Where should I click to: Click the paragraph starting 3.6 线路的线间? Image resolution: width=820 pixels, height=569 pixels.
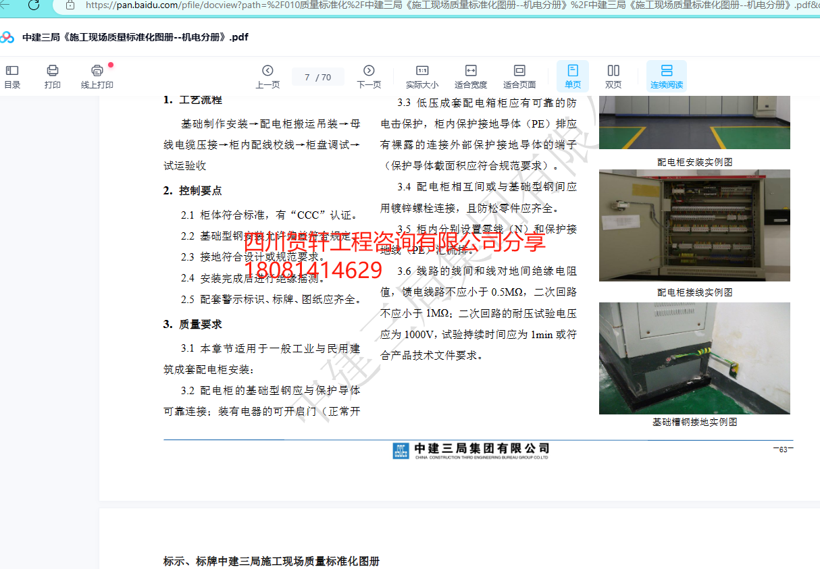click(479, 313)
